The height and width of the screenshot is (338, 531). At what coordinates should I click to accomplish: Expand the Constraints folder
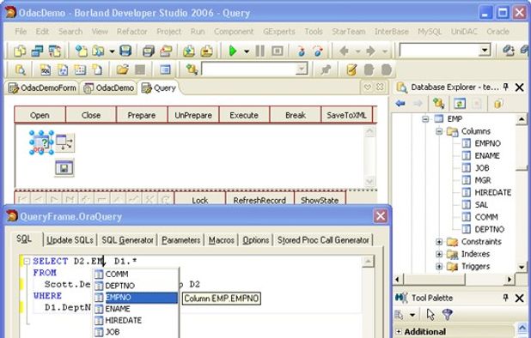(439, 242)
